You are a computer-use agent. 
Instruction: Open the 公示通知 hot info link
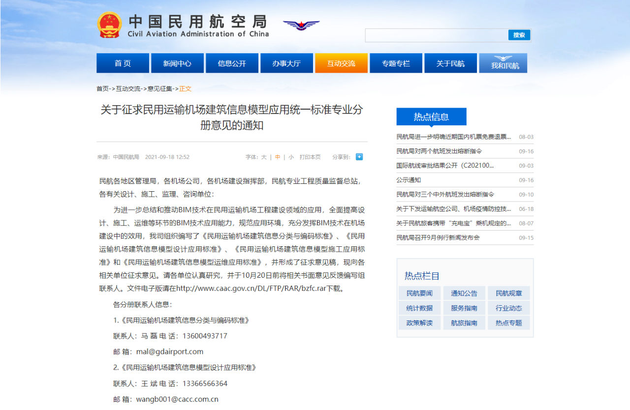pyautogui.click(x=409, y=180)
